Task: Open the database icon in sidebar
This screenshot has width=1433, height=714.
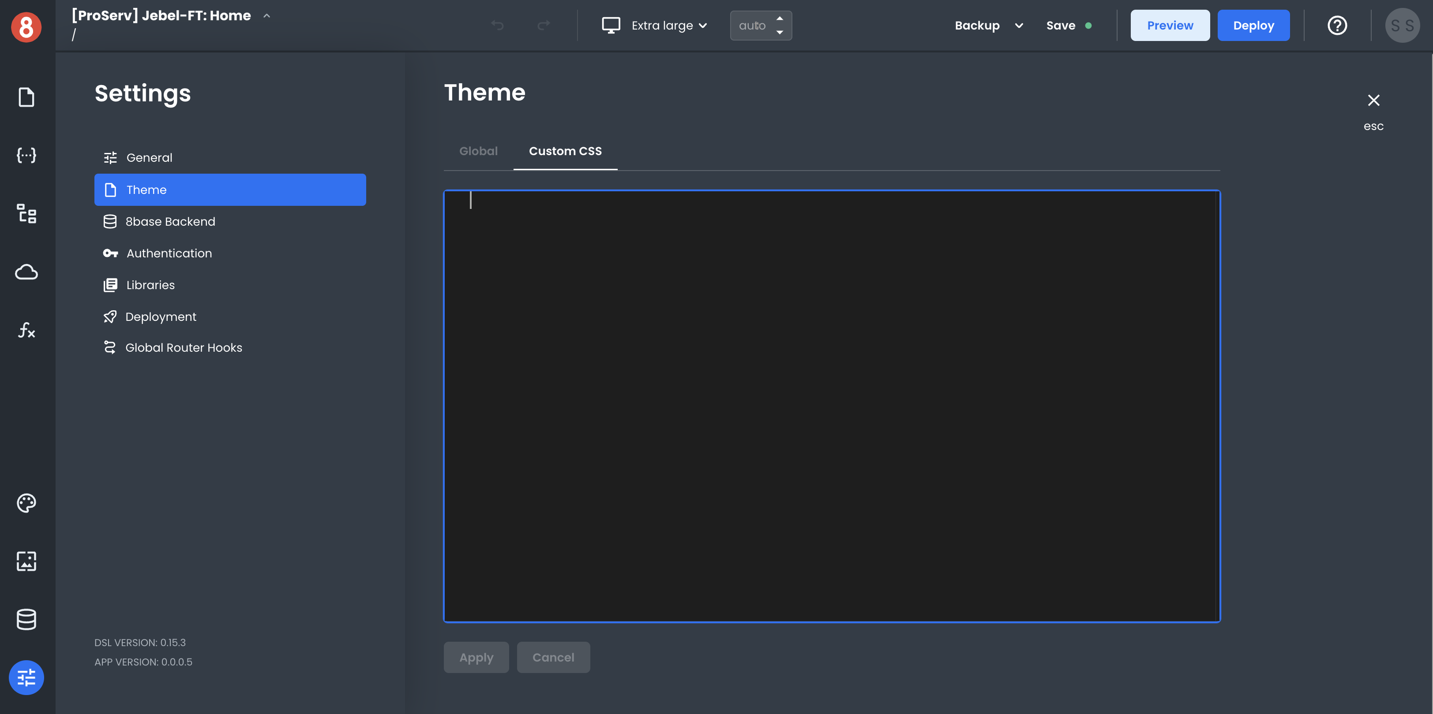Action: click(x=26, y=619)
